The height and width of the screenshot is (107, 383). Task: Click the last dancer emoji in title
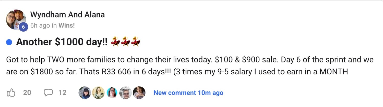[135, 42]
